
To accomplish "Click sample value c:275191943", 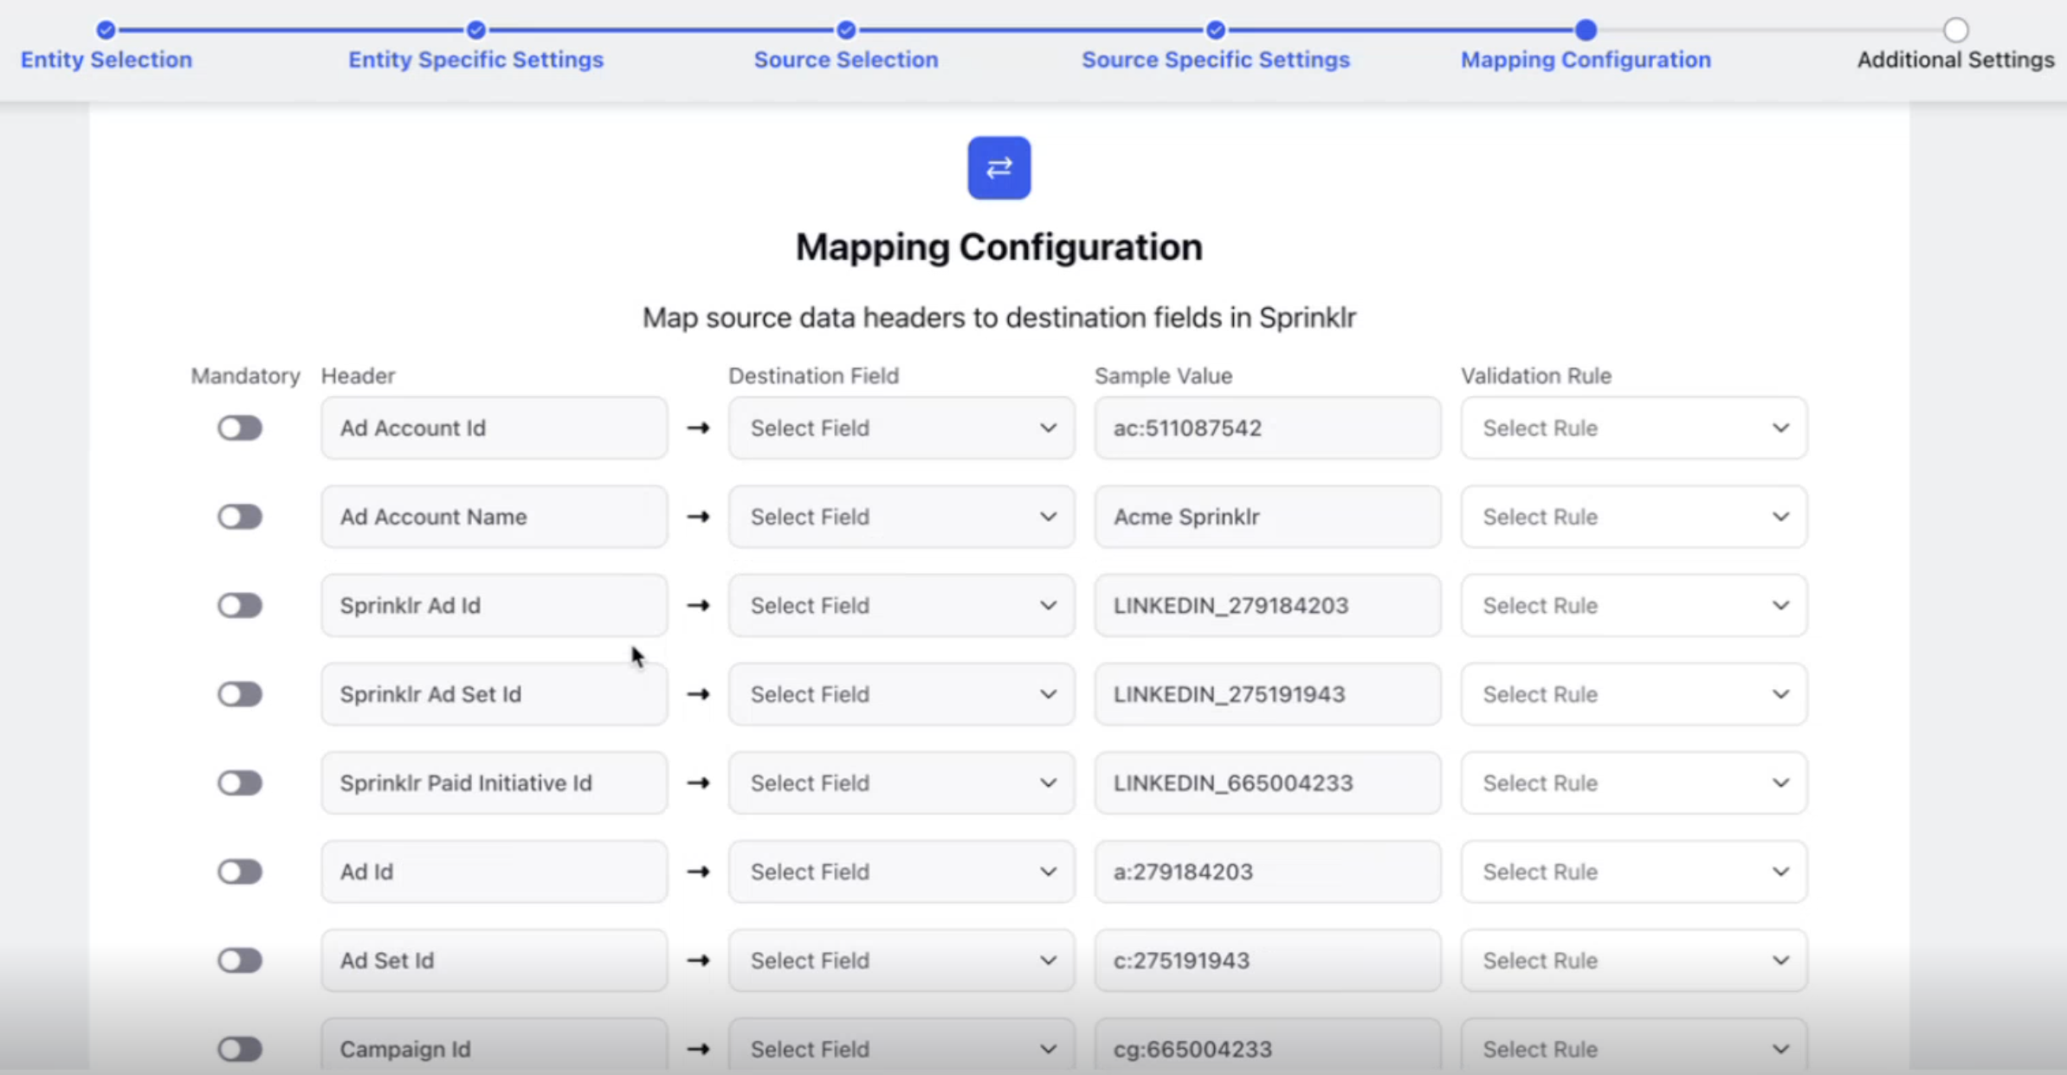I will click(x=1268, y=960).
